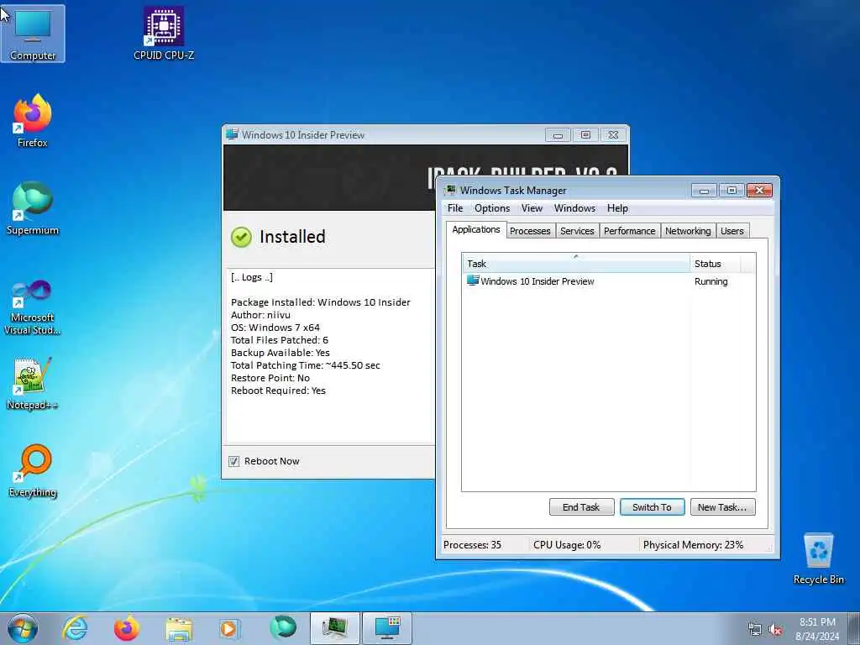860x645 pixels.
Task: Launch the Notepad++ desktop shortcut
Action: [33, 384]
